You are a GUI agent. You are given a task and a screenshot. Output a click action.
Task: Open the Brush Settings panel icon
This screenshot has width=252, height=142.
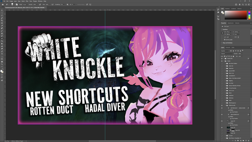pos(218,17)
